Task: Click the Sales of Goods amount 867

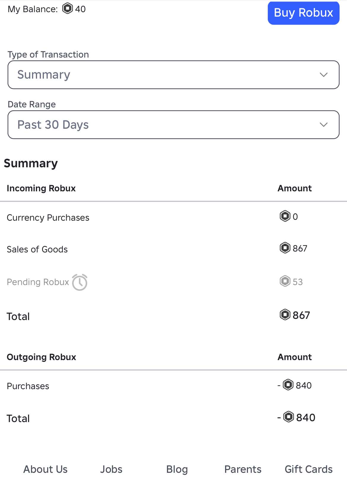Action: click(300, 248)
